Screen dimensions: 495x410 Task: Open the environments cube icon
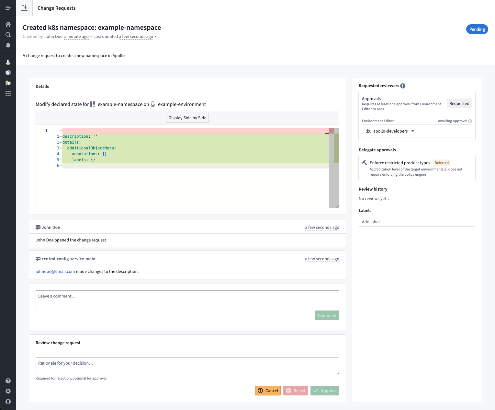tap(8, 72)
